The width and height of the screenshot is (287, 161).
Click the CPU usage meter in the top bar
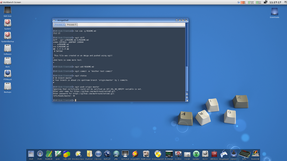[244, 2]
